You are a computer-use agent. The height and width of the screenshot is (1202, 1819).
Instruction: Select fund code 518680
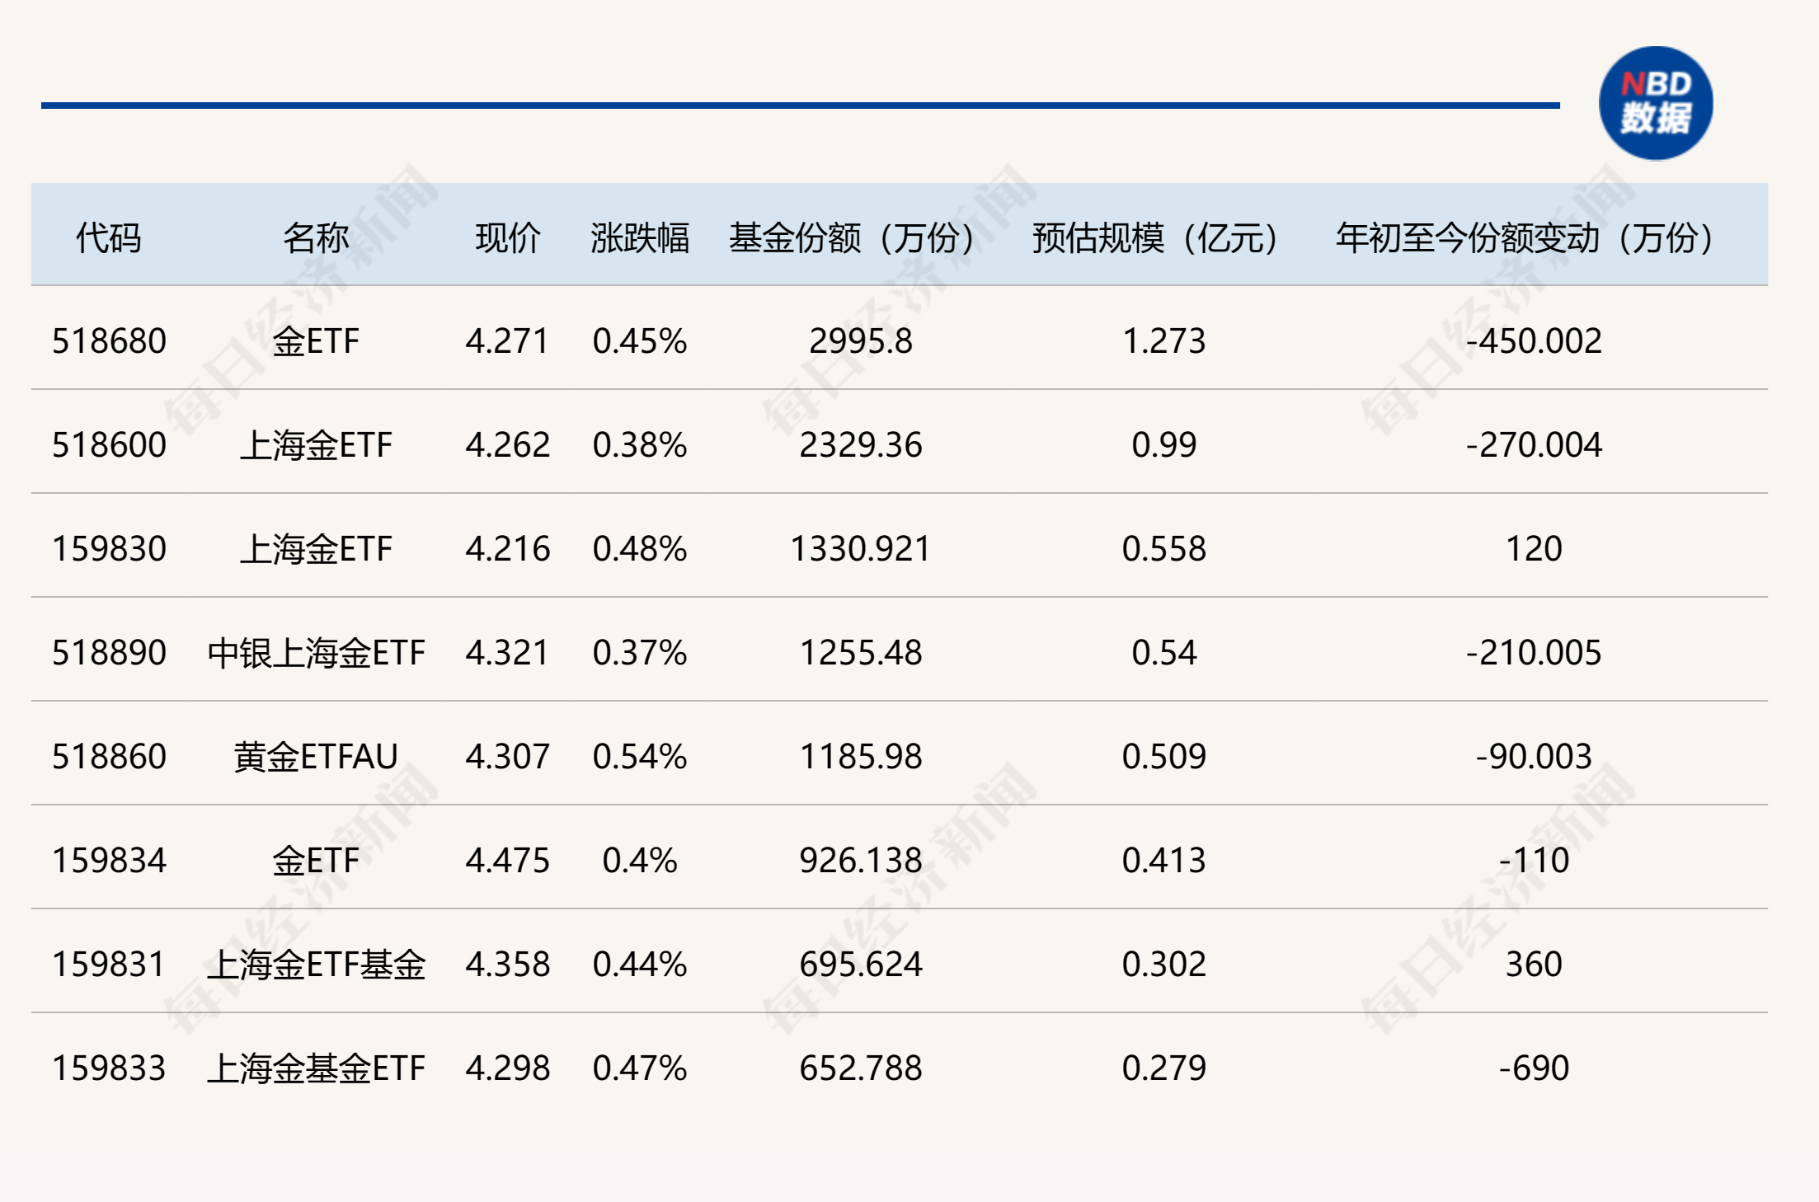coord(108,340)
